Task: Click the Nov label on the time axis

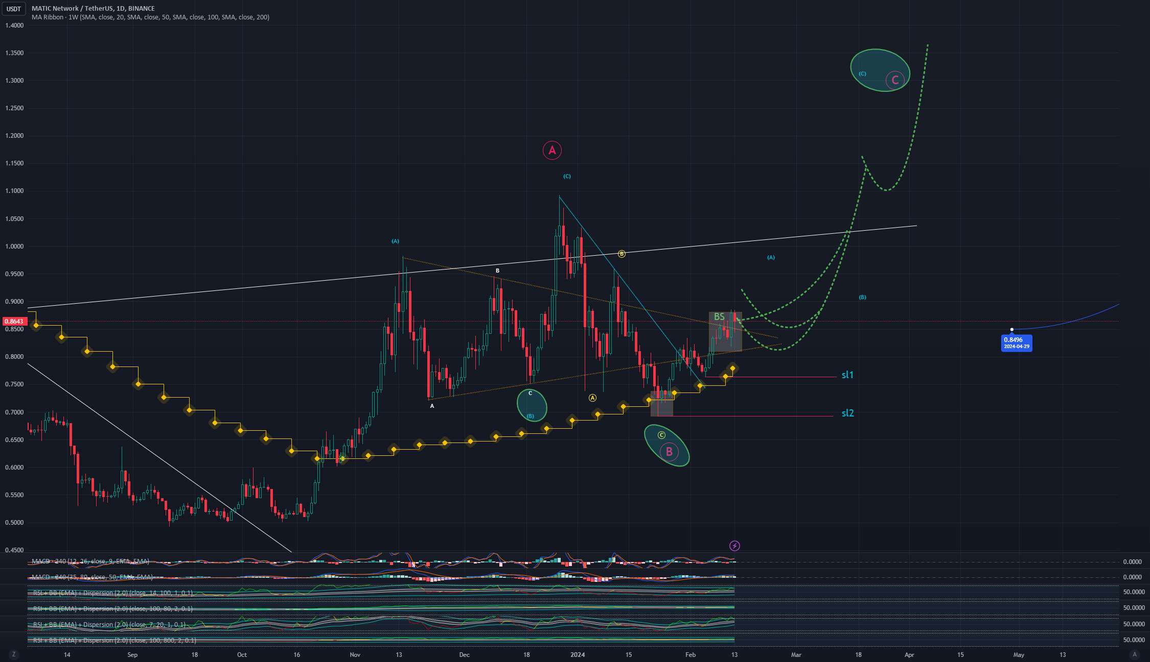Action: (355, 655)
